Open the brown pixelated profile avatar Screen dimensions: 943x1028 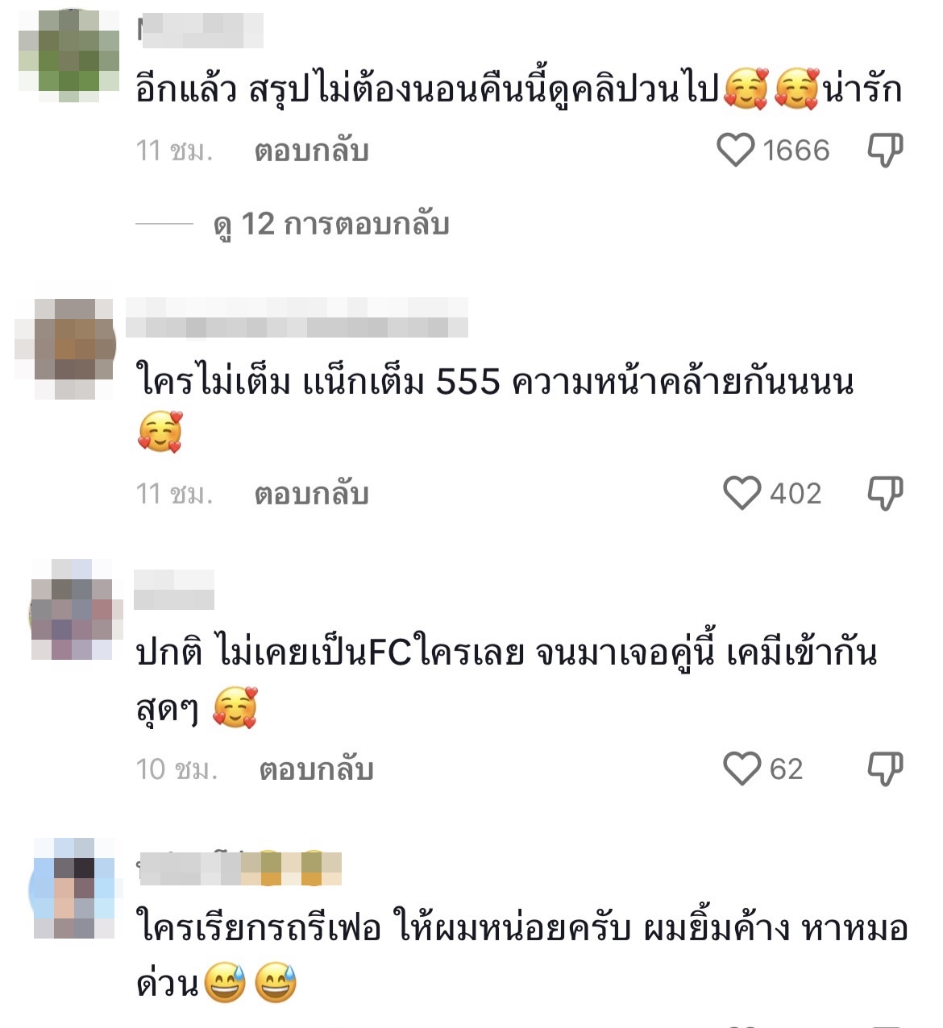67,347
